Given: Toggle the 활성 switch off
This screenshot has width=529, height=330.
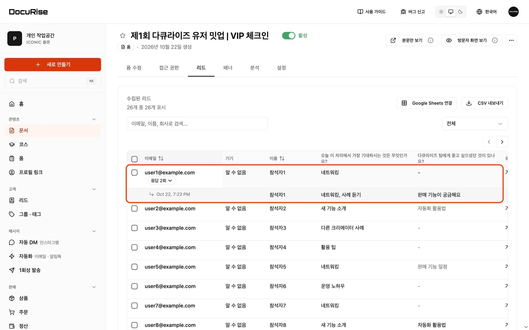Looking at the screenshot, I should point(289,36).
